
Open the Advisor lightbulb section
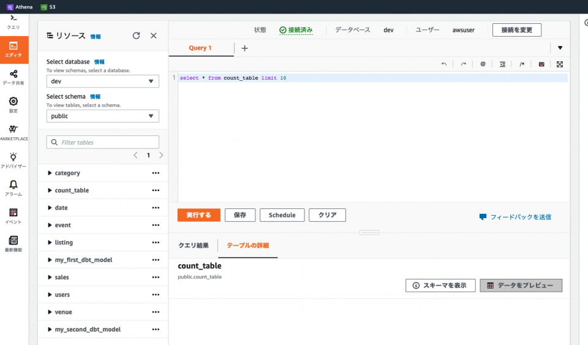13,161
